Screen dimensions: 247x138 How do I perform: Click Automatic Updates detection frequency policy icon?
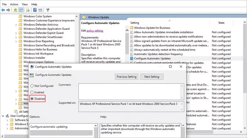(x=132, y=54)
